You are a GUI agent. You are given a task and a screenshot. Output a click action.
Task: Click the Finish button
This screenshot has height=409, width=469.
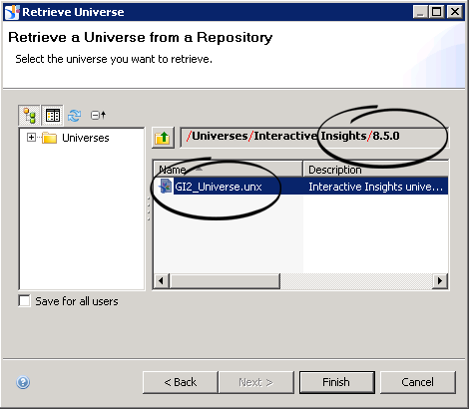point(337,382)
